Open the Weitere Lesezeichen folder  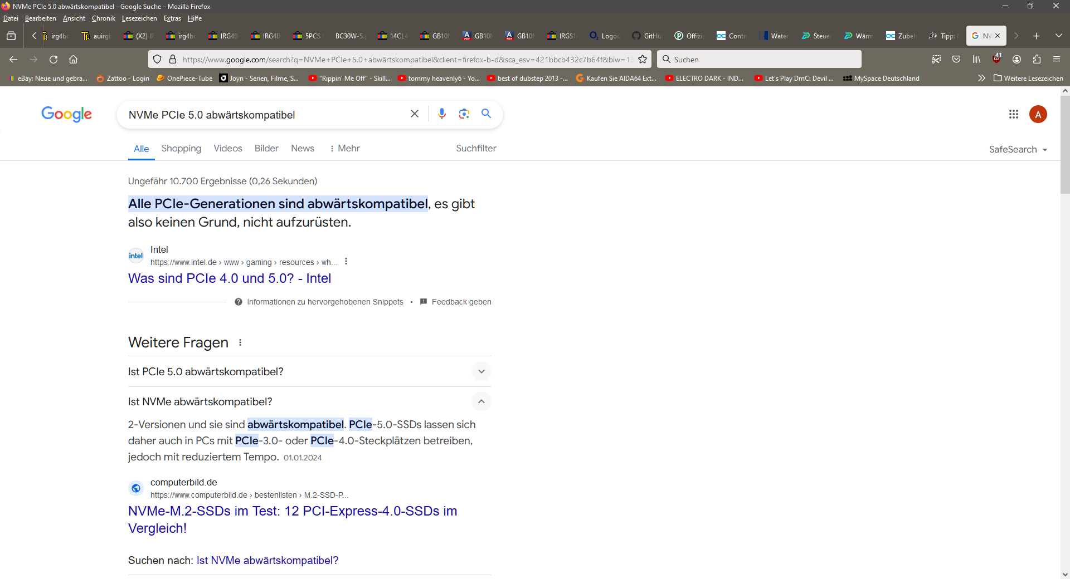(1028, 78)
